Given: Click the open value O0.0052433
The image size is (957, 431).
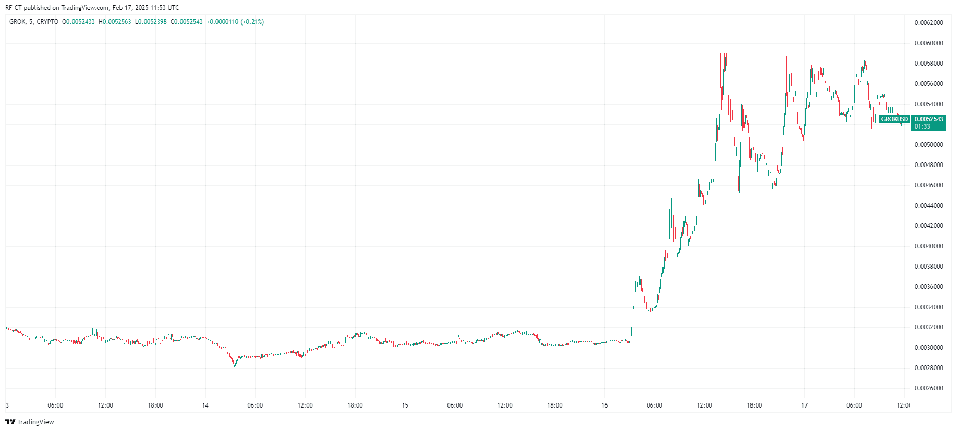Looking at the screenshot, I should [78, 22].
